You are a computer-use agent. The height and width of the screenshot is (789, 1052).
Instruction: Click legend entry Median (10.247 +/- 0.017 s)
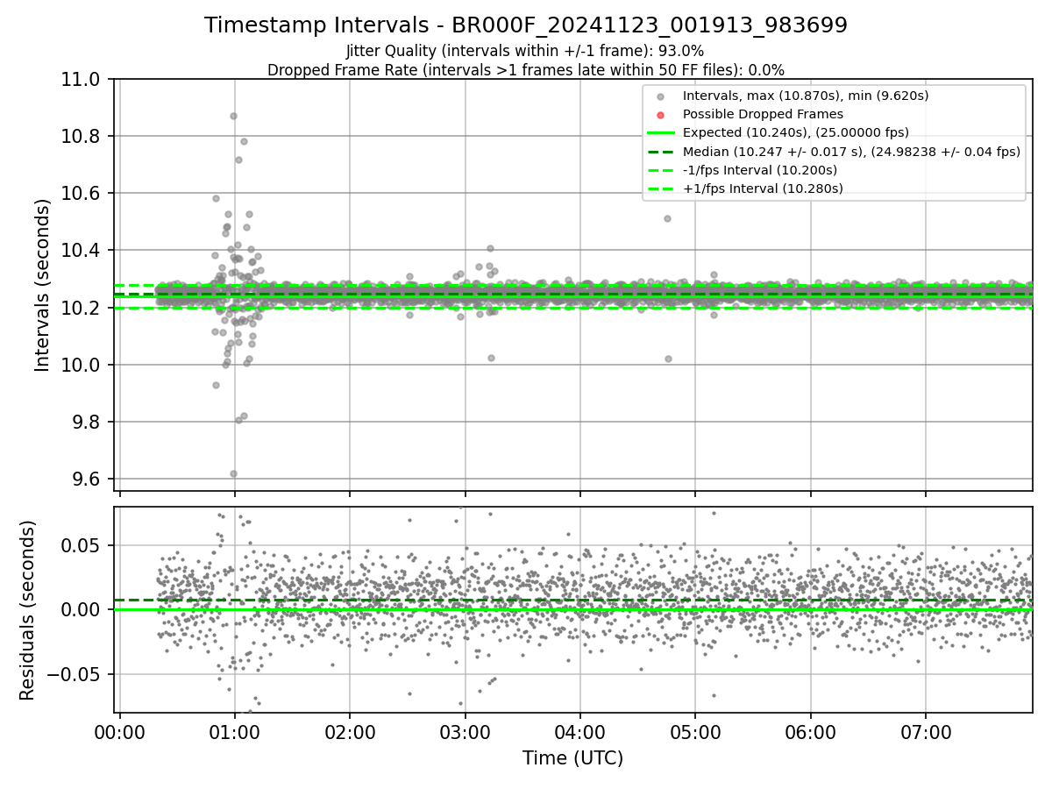coord(851,152)
